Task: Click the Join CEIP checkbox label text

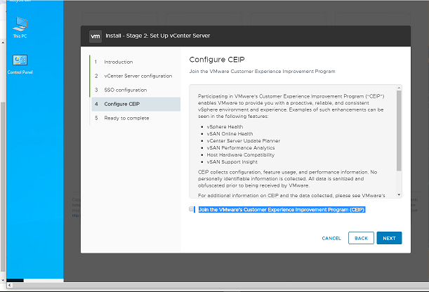Action: pyautogui.click(x=282, y=209)
